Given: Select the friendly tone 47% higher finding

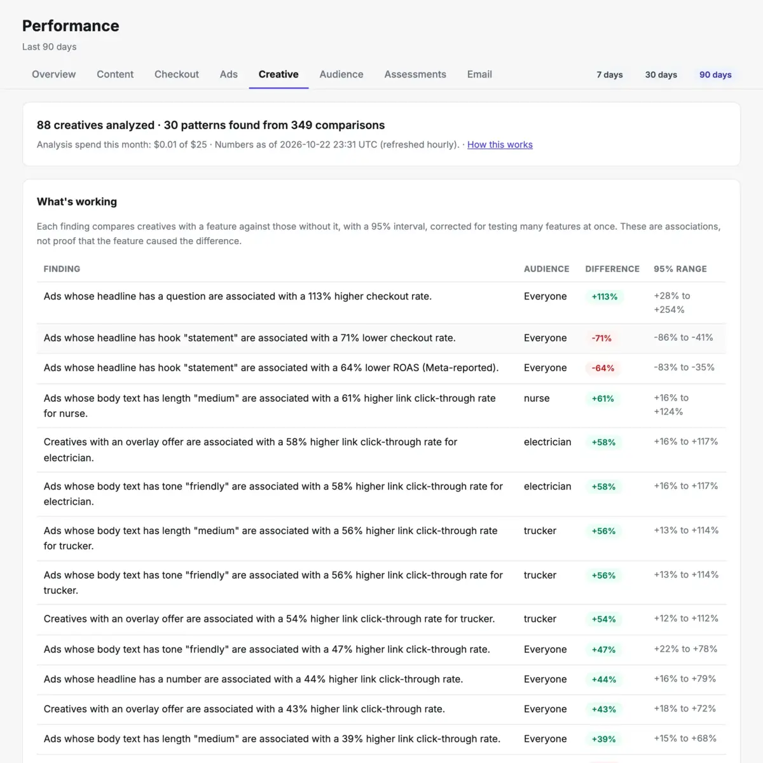Looking at the screenshot, I should tap(381, 650).
